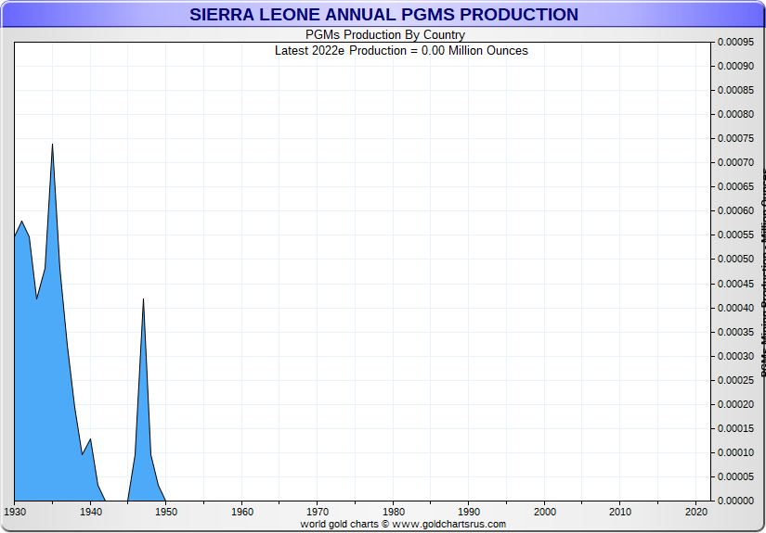This screenshot has height=533, width=766.
Task: Select the 2000 x-axis year label
Action: (545, 512)
